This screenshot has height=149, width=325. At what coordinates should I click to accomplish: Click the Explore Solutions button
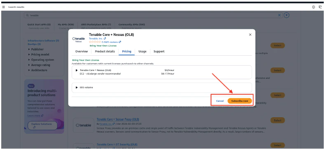(x=42, y=125)
